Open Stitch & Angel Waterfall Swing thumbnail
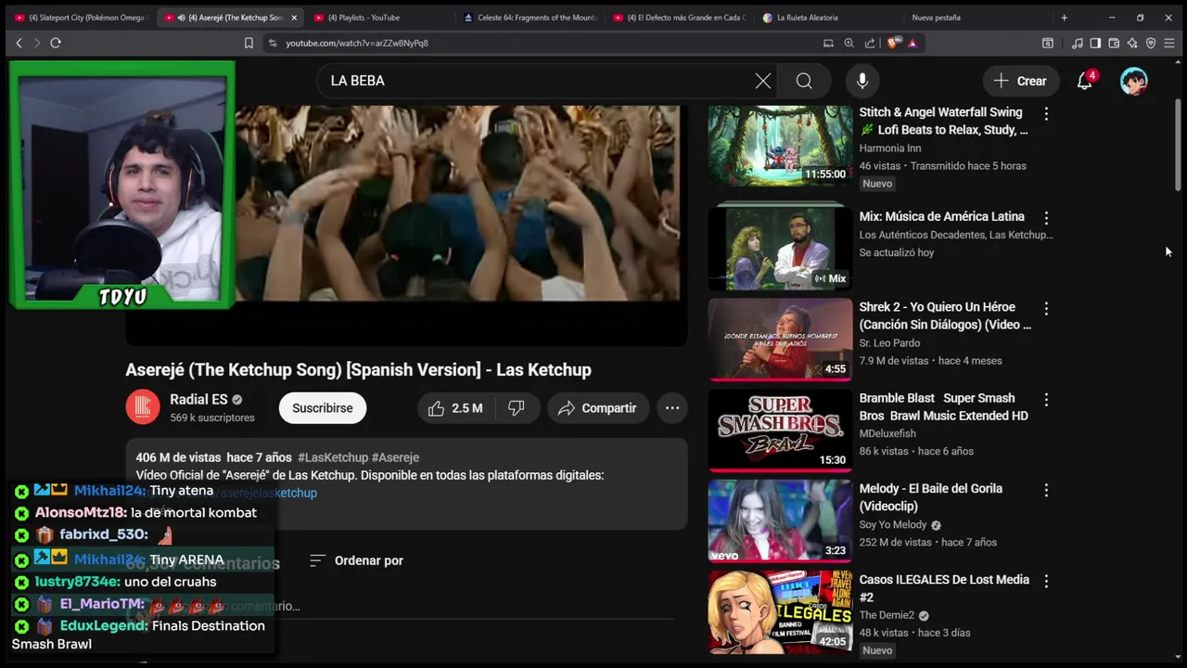 click(780, 146)
